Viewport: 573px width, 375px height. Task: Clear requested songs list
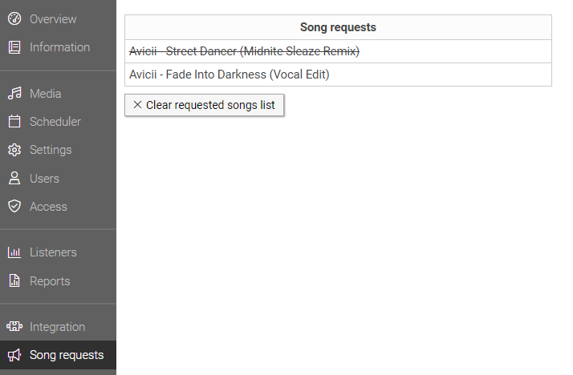[x=205, y=105]
